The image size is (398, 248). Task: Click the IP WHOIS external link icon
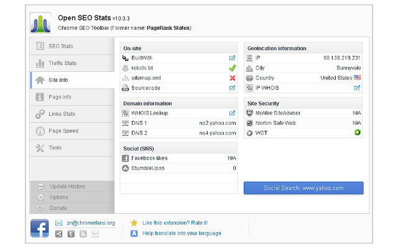(x=357, y=88)
